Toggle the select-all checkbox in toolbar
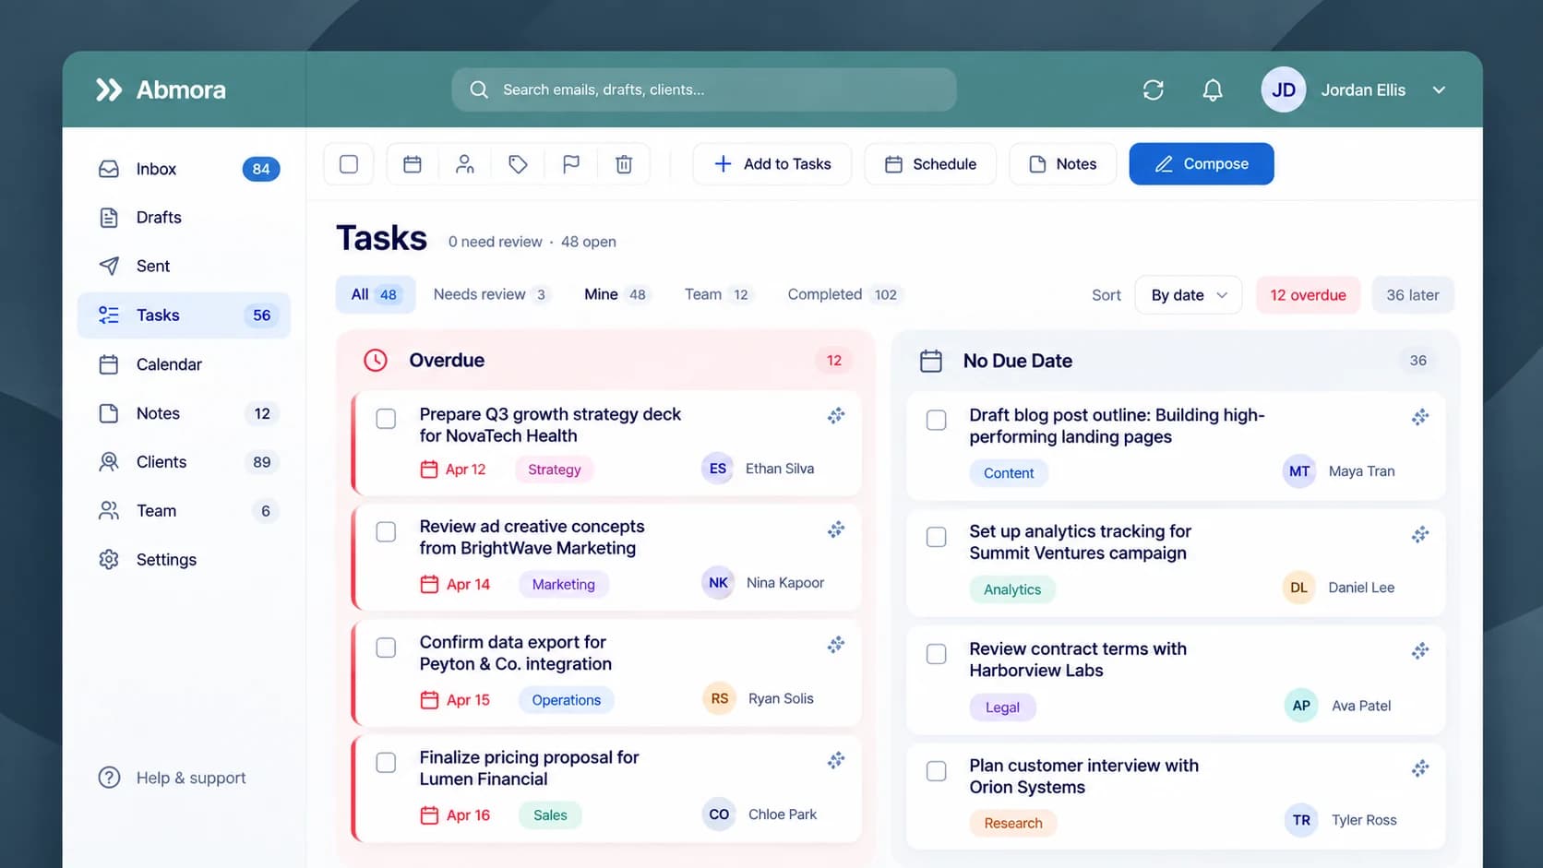1543x868 pixels. tap(349, 164)
